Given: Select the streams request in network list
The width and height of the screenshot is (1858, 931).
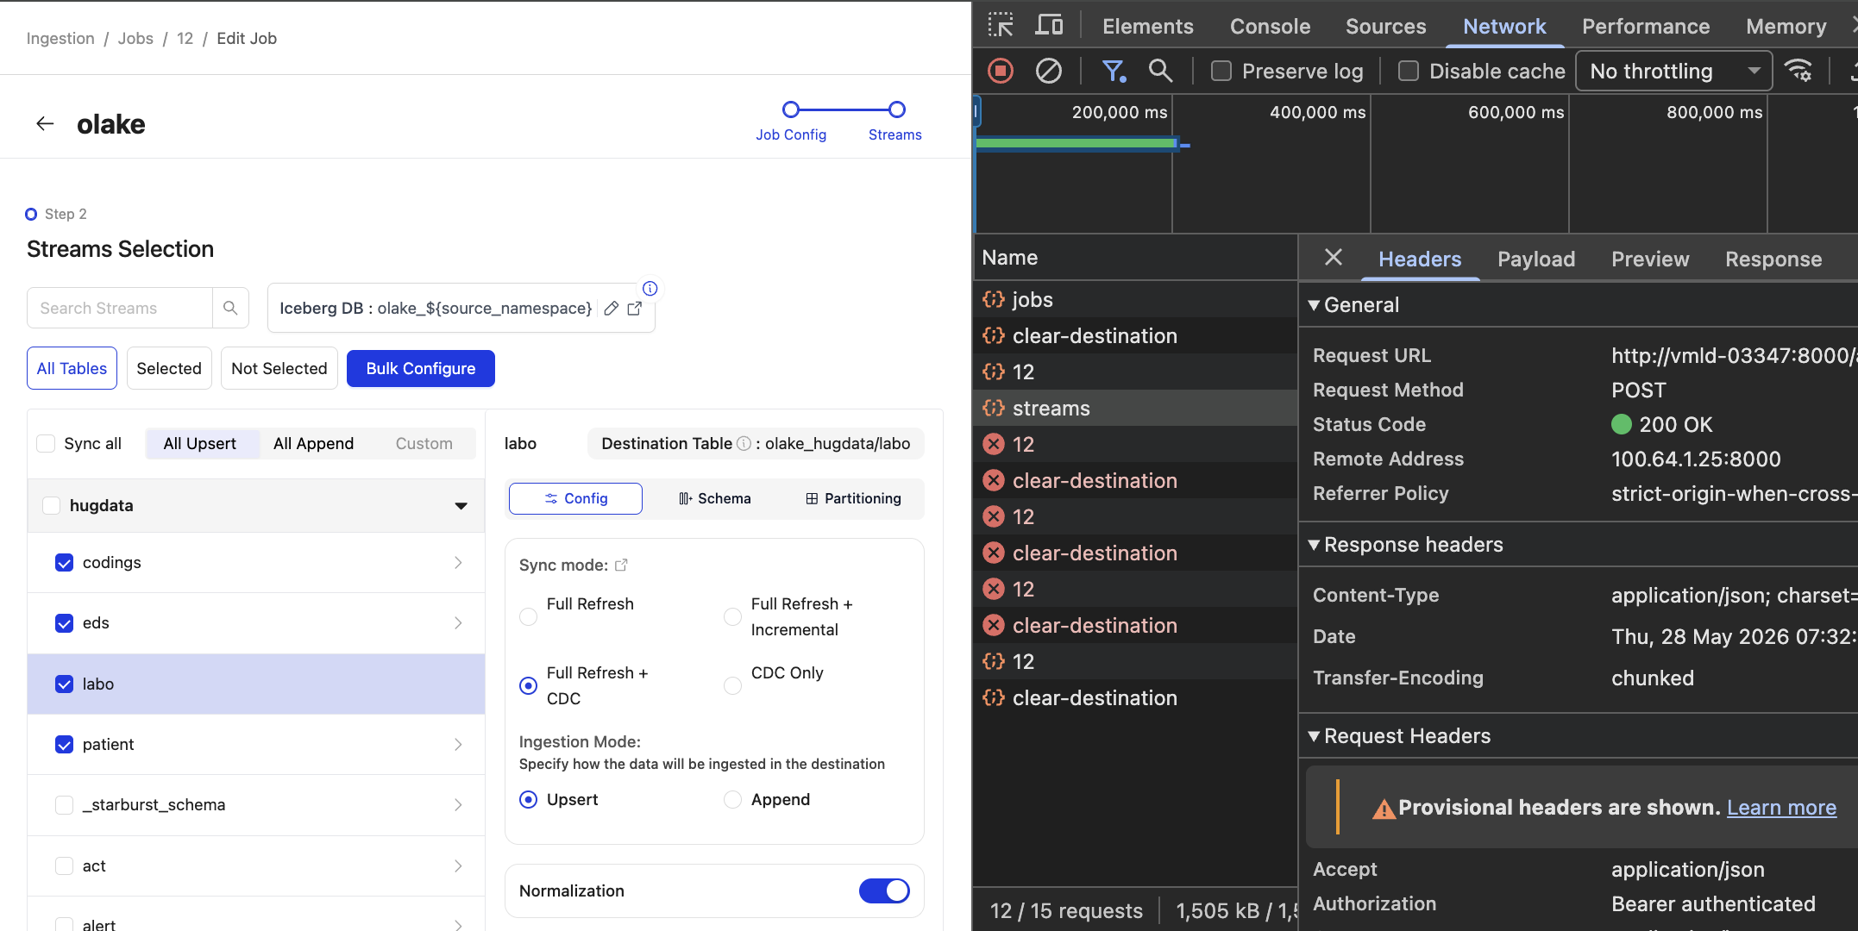Looking at the screenshot, I should coord(1135,408).
